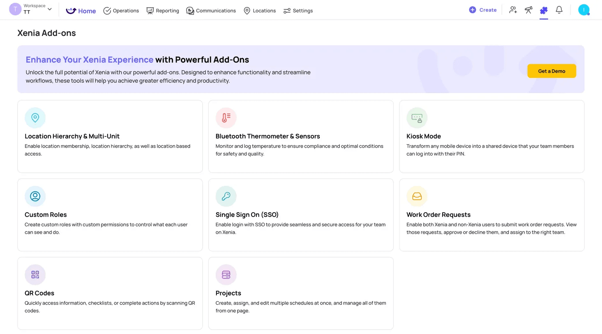The width and height of the screenshot is (602, 334).
Task: Click the Kiosk Mode device icon
Action: click(417, 118)
